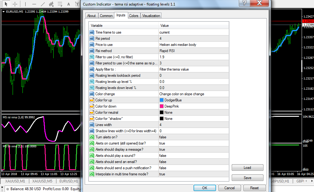Image resolution: width=314 pixels, height=192 pixels.
Task: Click the Rsi period value field
Action: click(x=194, y=39)
